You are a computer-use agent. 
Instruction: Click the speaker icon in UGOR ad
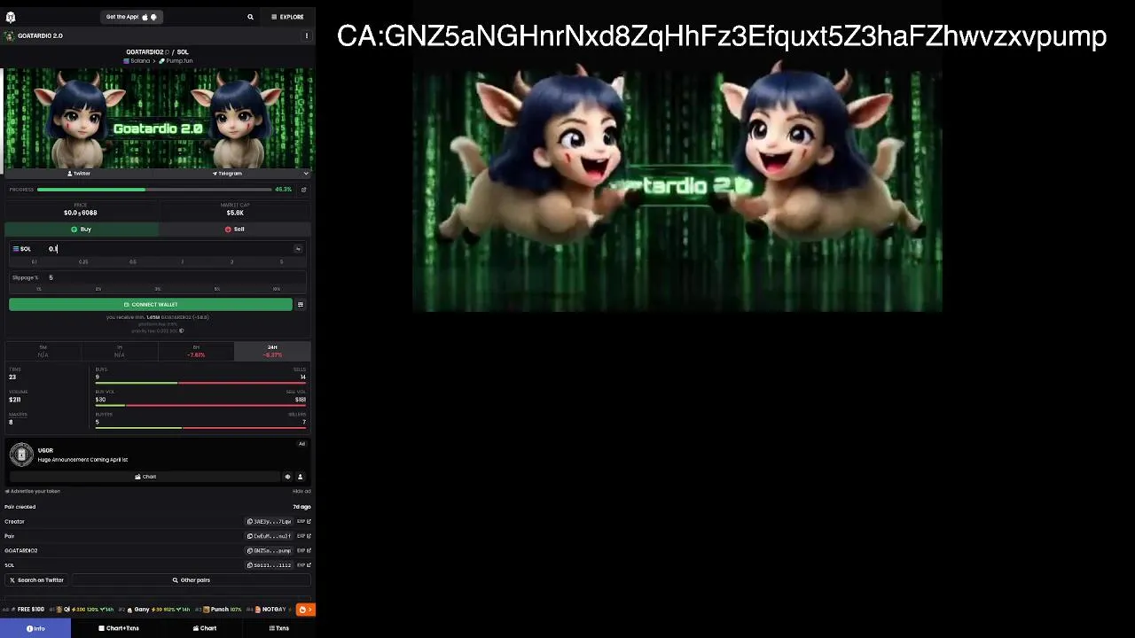click(x=287, y=477)
